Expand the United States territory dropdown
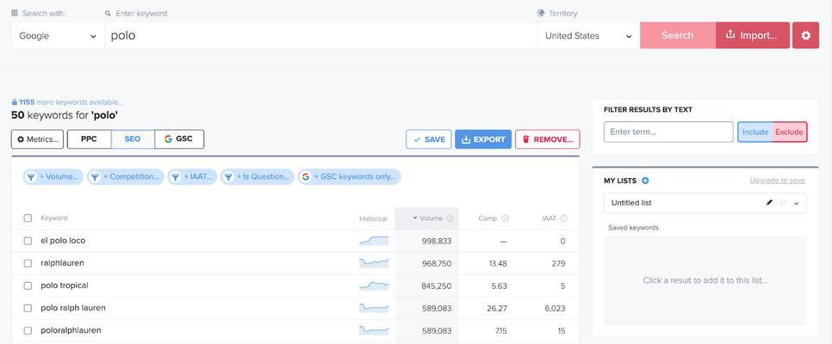Image resolution: width=832 pixels, height=344 pixels. [x=589, y=35]
